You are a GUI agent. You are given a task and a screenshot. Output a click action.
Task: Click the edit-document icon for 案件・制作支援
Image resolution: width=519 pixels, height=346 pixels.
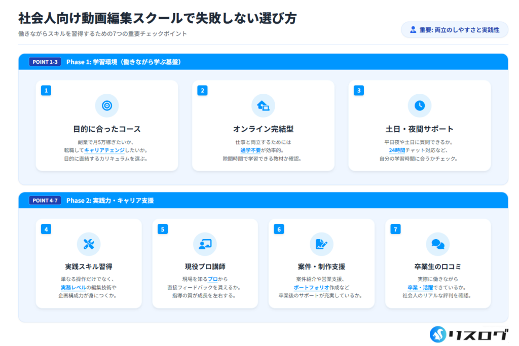[x=321, y=244]
